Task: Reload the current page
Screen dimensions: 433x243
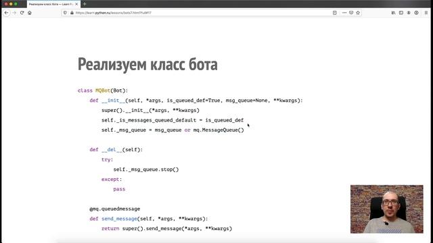Action: [22, 13]
